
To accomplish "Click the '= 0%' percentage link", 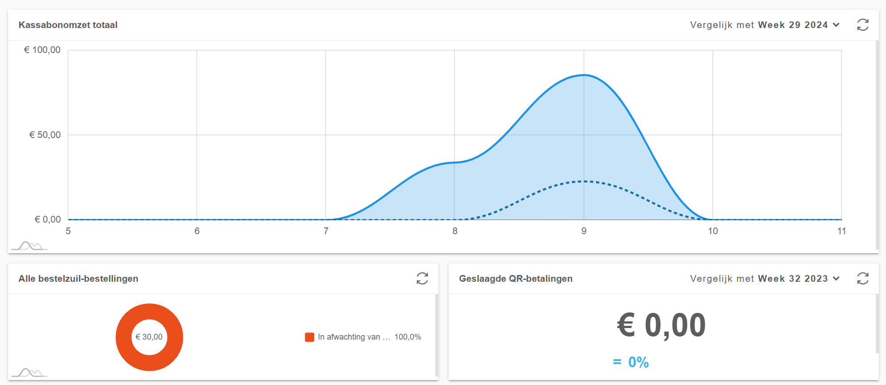I will pyautogui.click(x=631, y=362).
